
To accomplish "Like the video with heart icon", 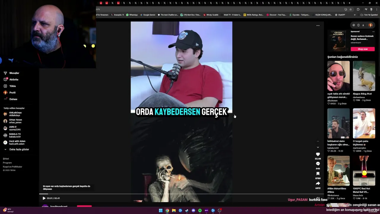I will [x=318, y=154].
